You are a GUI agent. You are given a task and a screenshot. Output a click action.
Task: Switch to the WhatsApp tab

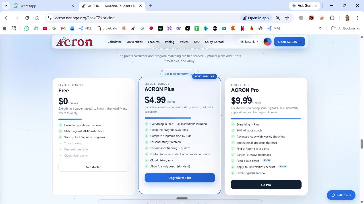[43, 6]
